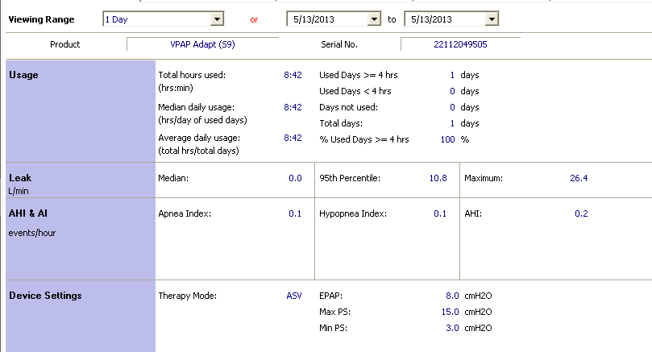Click the 'Hypopnea Index:' label
The height and width of the screenshot is (352, 652).
pyautogui.click(x=353, y=213)
